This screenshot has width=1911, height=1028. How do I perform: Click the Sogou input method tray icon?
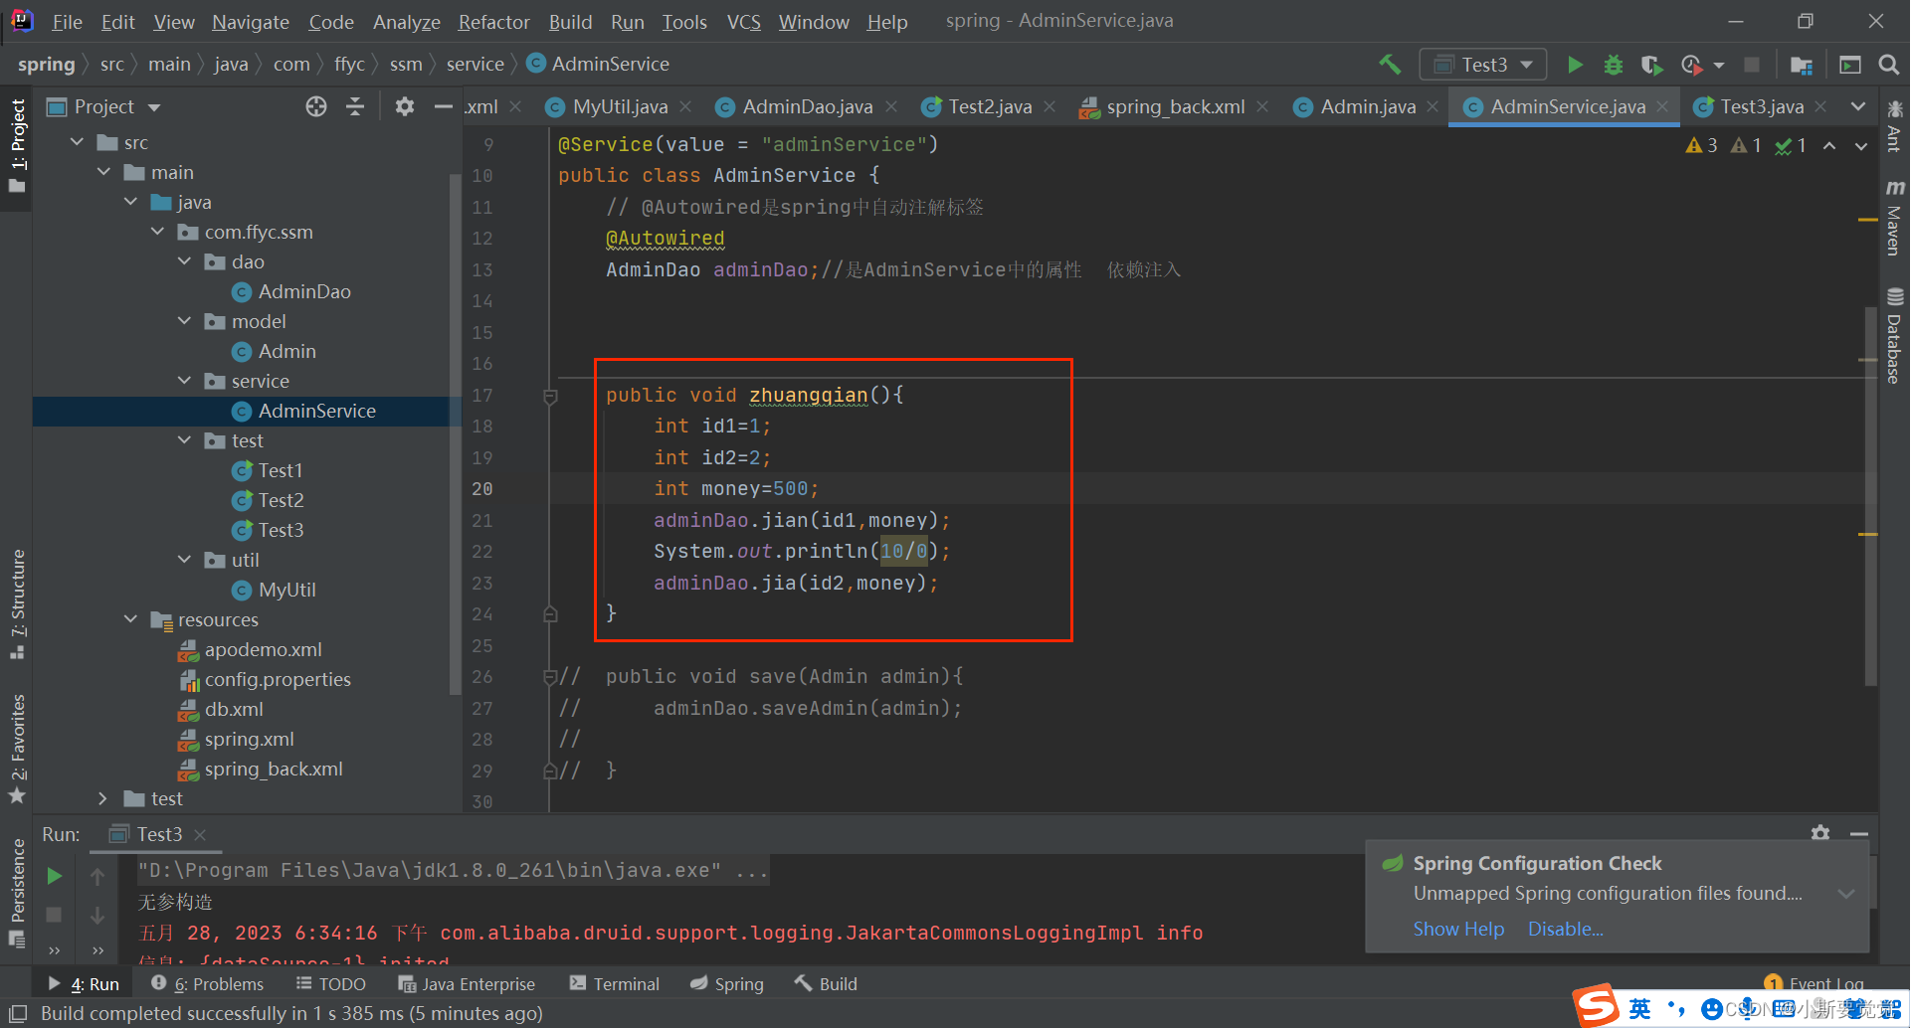click(1596, 1006)
